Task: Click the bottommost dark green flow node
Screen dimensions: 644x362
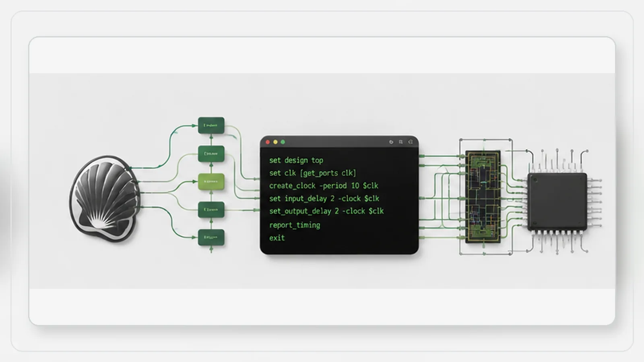Action: click(x=211, y=238)
